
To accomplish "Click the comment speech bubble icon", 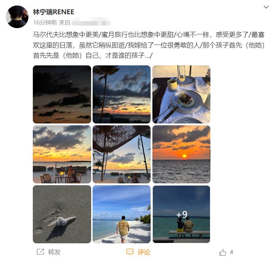I will click(x=130, y=252).
